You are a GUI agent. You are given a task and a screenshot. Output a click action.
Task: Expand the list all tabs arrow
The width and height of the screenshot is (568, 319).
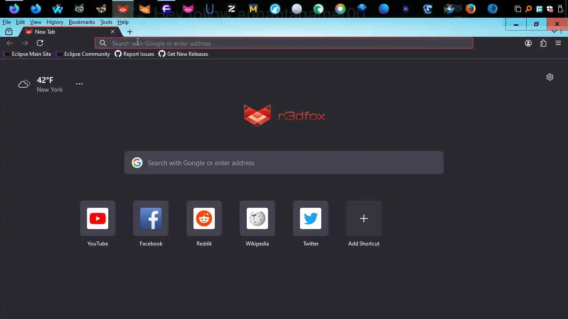pyautogui.click(x=554, y=32)
